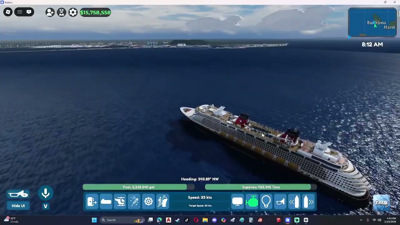Click the invite friends icon
The height and width of the screenshot is (225, 400).
pos(50,12)
